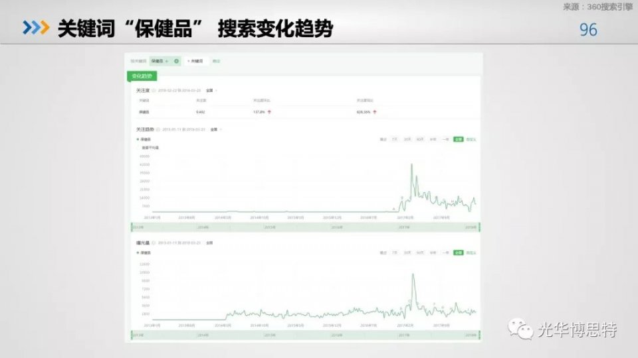Open 自定义 custom range for 曝光量
638x358 pixels.
point(471,253)
